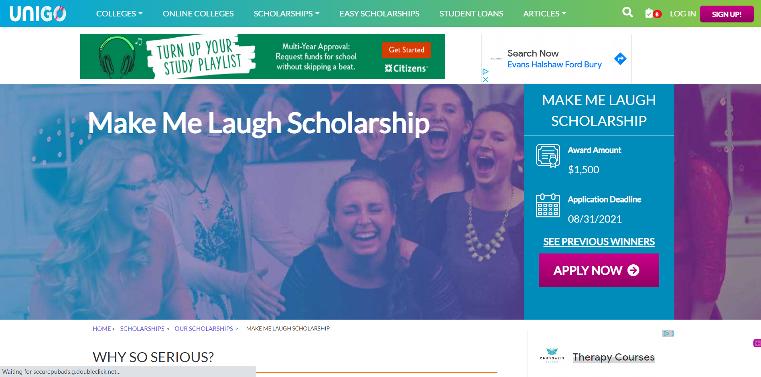Click the blue directions arrow in Search Now ad
Image resolution: width=761 pixels, height=377 pixels.
pos(620,59)
